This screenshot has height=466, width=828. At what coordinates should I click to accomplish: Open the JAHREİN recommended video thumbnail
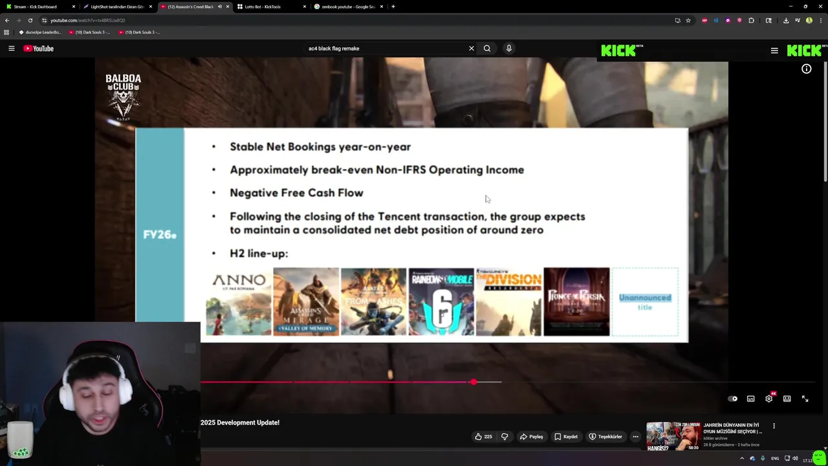click(673, 436)
